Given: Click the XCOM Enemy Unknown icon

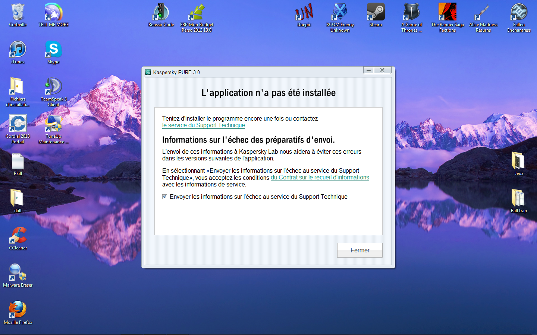Looking at the screenshot, I should tap(340, 17).
